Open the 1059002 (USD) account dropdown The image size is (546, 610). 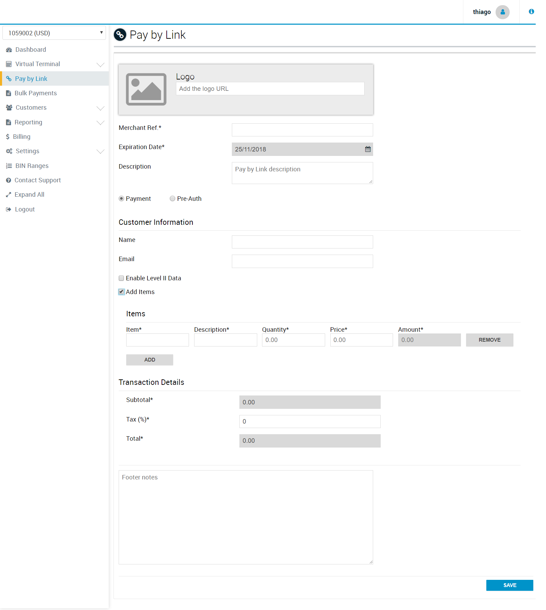[54, 33]
